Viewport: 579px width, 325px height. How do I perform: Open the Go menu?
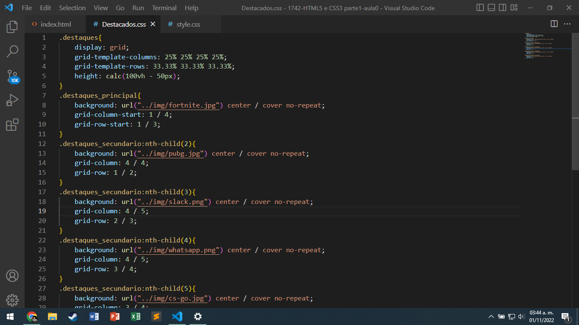[x=120, y=8]
